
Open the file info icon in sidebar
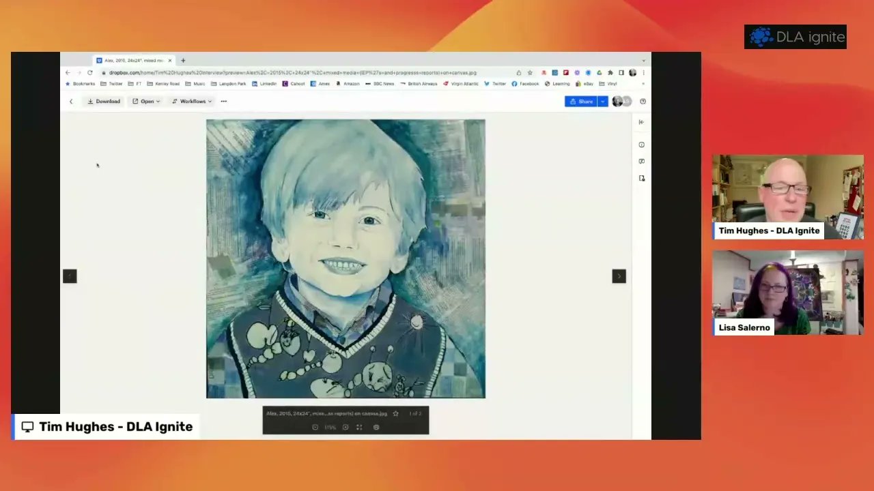click(641, 145)
